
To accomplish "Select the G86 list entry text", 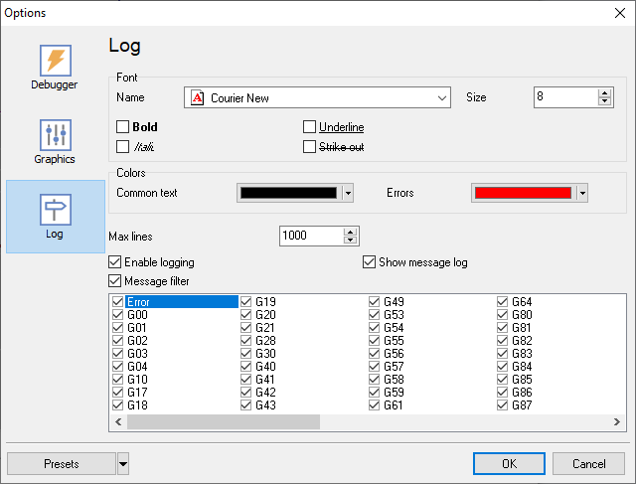I will click(x=522, y=392).
